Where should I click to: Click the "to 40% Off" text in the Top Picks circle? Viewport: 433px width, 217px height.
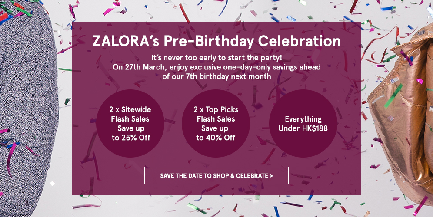pos(216,138)
